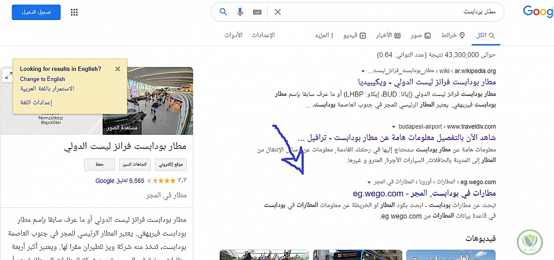
Task: Switch to the صور (Images) tab
Action: (421, 35)
